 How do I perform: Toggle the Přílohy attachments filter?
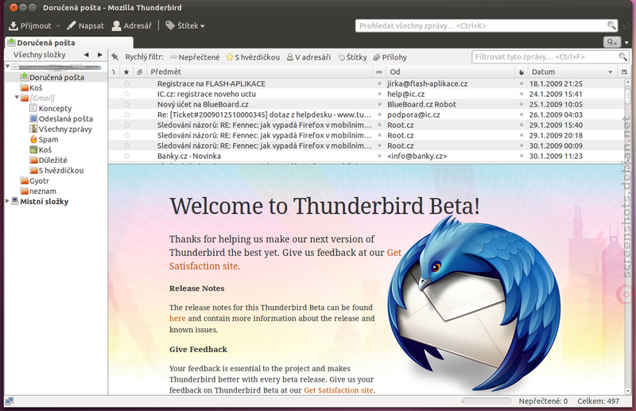pyautogui.click(x=390, y=57)
